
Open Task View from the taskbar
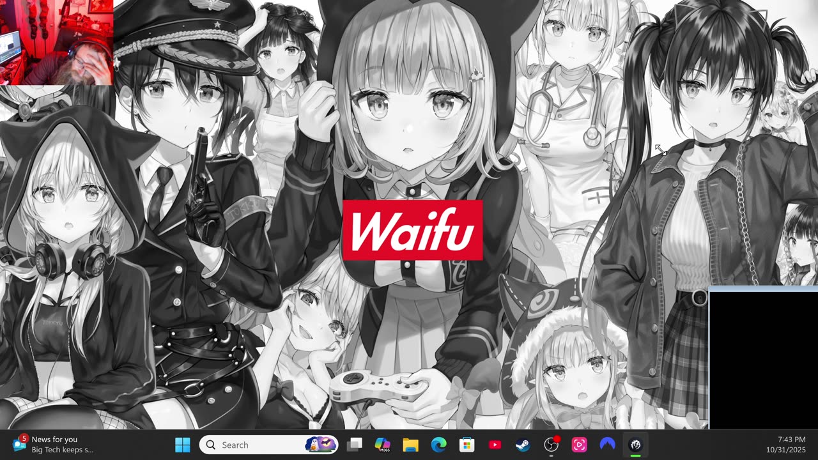click(355, 445)
